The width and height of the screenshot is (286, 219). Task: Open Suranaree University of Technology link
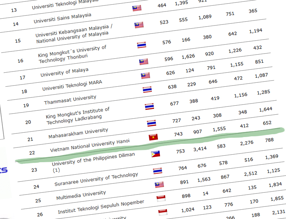tap(96, 179)
